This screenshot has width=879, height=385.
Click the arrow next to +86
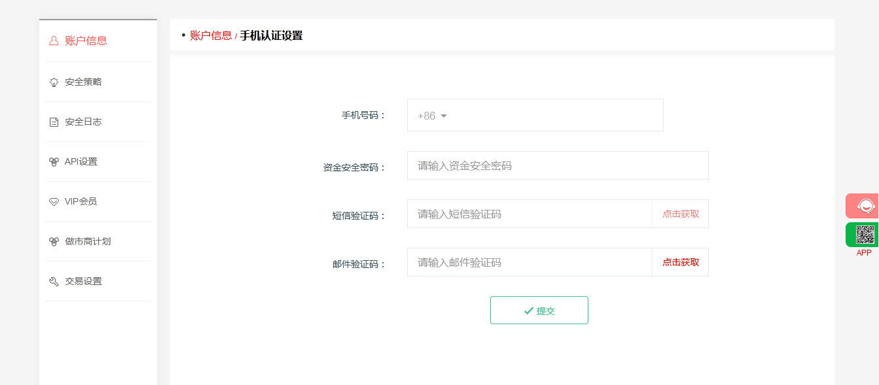(x=444, y=116)
